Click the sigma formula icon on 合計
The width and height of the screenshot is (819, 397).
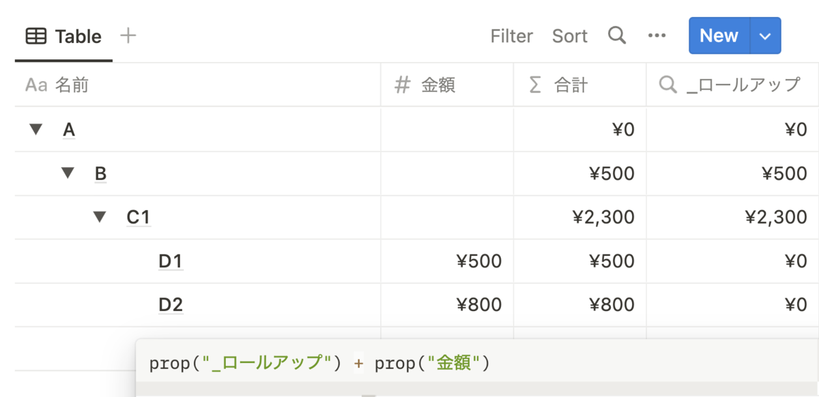point(536,85)
